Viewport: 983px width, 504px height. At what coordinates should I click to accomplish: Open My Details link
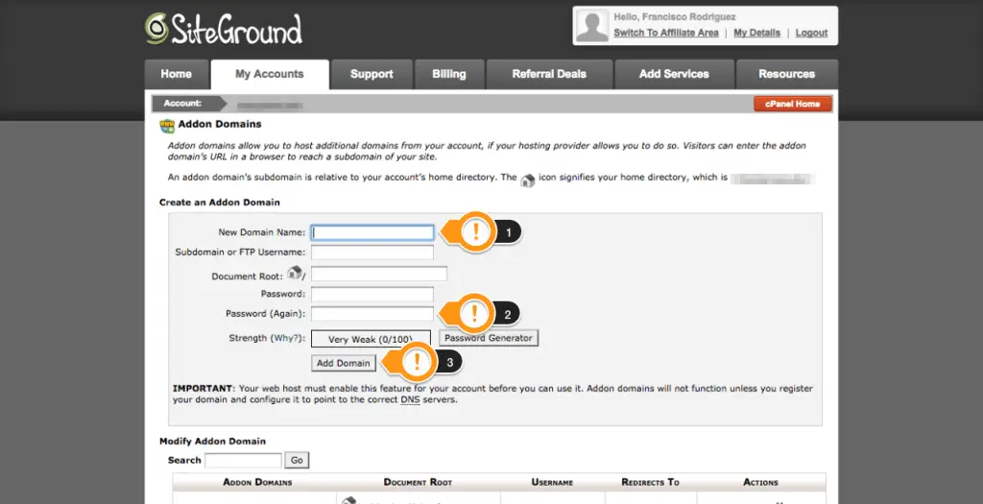[x=756, y=33]
